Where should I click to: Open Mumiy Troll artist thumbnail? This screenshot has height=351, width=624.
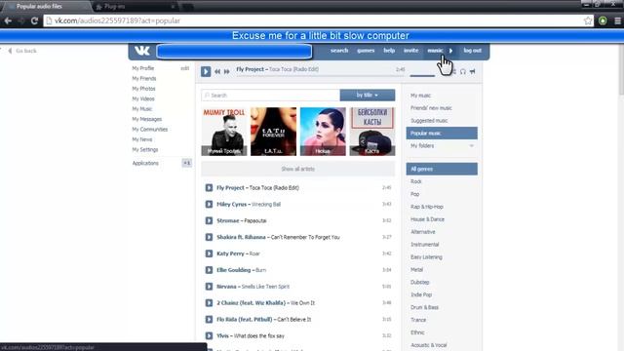point(224,132)
